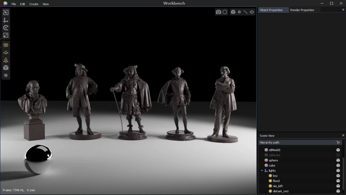Close the Scene View panel

(x=343, y=135)
